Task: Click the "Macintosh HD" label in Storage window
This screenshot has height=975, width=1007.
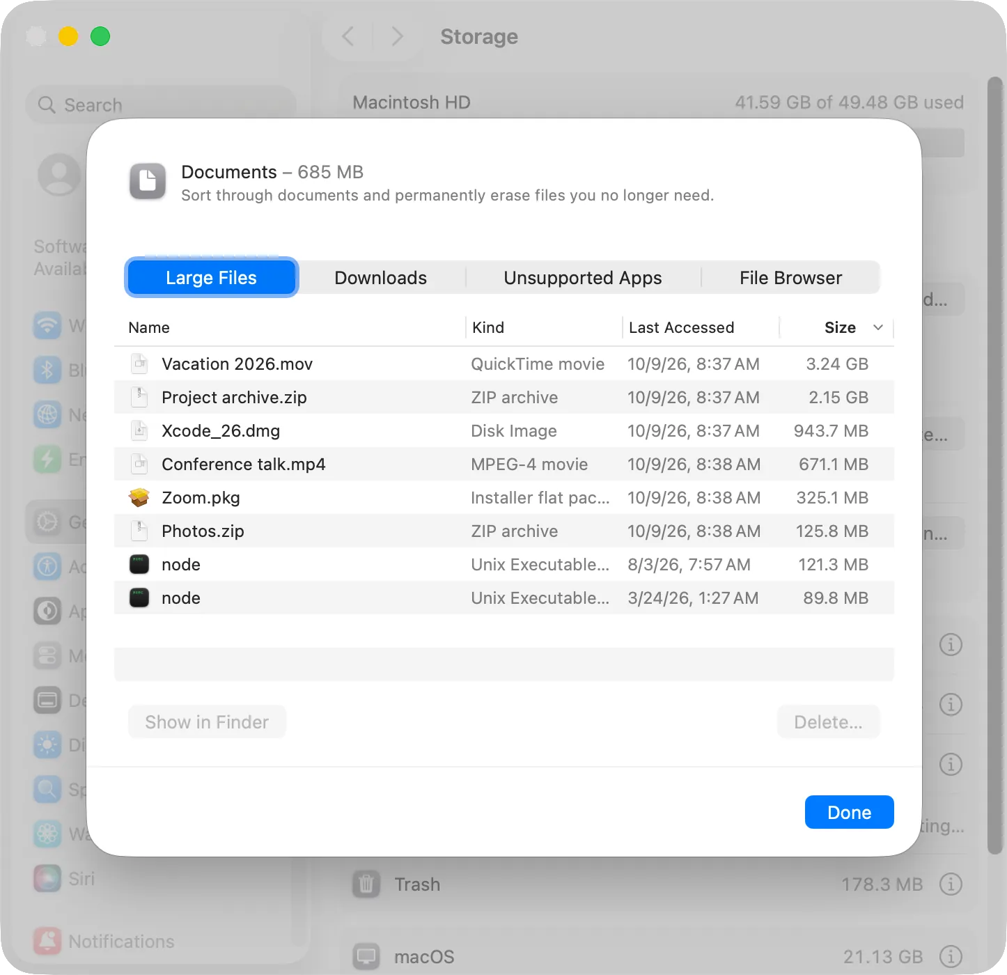Action: [412, 102]
